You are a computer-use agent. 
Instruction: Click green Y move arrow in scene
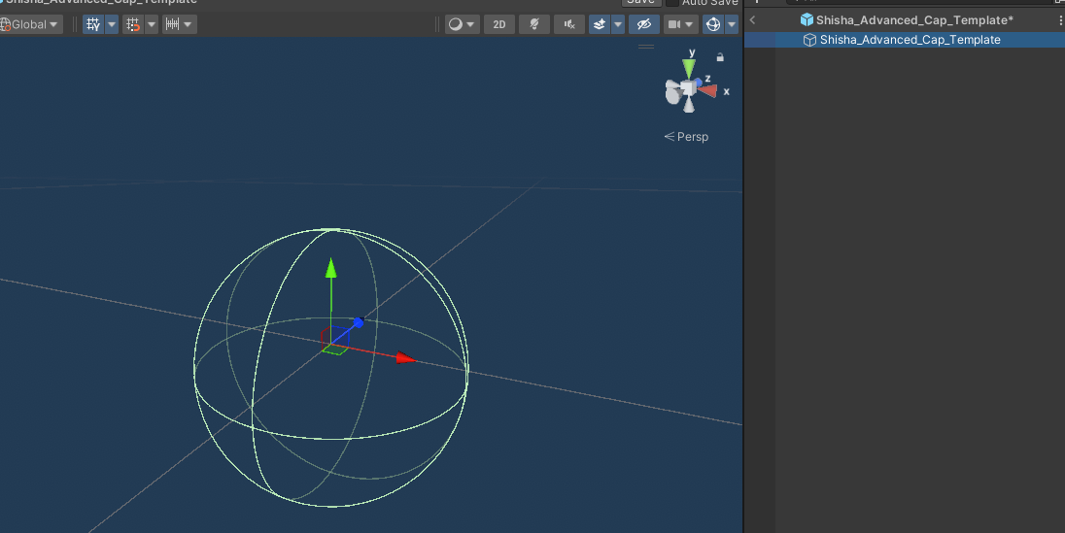[330, 268]
